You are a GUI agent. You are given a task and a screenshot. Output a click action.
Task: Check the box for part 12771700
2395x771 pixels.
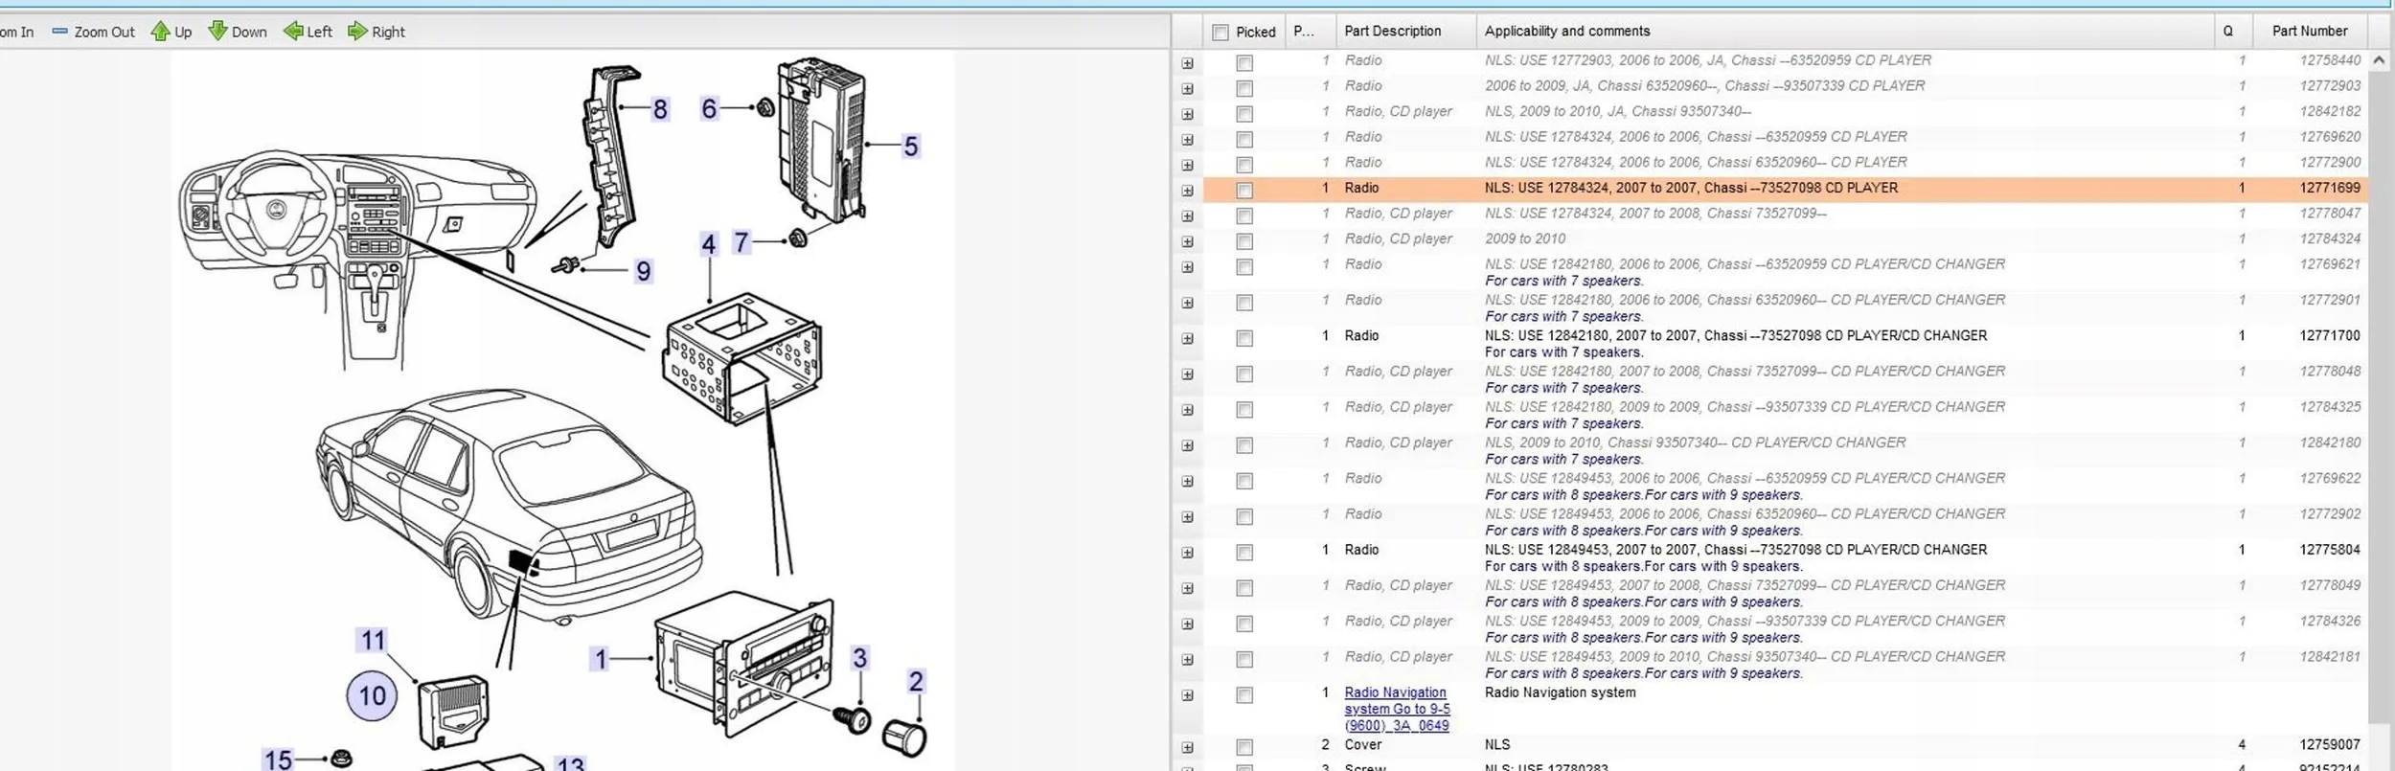(x=1244, y=338)
